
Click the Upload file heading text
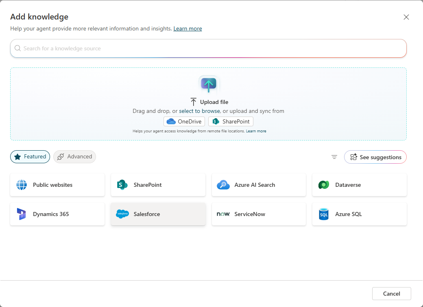click(214, 102)
